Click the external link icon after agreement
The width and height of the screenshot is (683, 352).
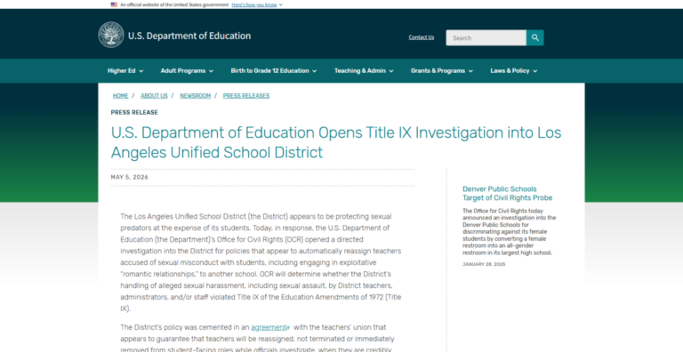[288, 328]
